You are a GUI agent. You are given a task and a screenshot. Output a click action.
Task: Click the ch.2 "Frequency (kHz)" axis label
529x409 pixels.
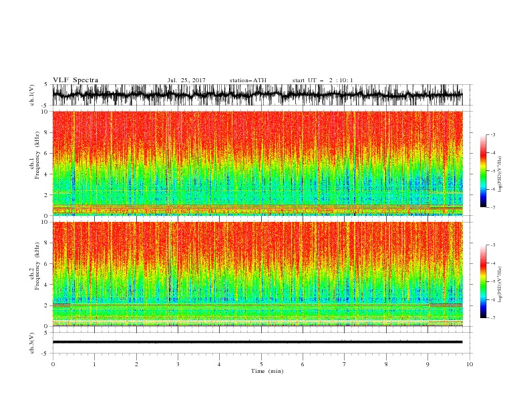click(x=37, y=266)
